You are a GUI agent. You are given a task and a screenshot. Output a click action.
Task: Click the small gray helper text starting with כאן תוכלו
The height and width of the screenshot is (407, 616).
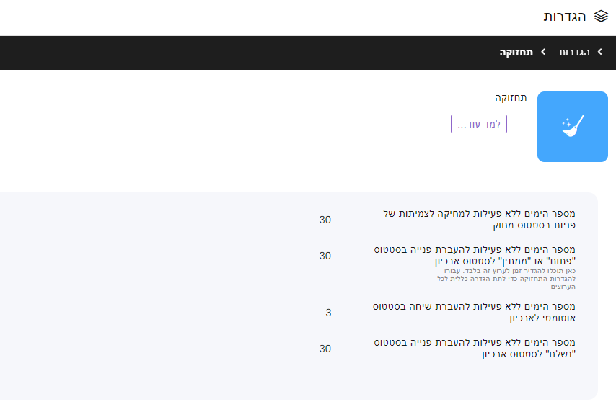pyautogui.click(x=505, y=278)
